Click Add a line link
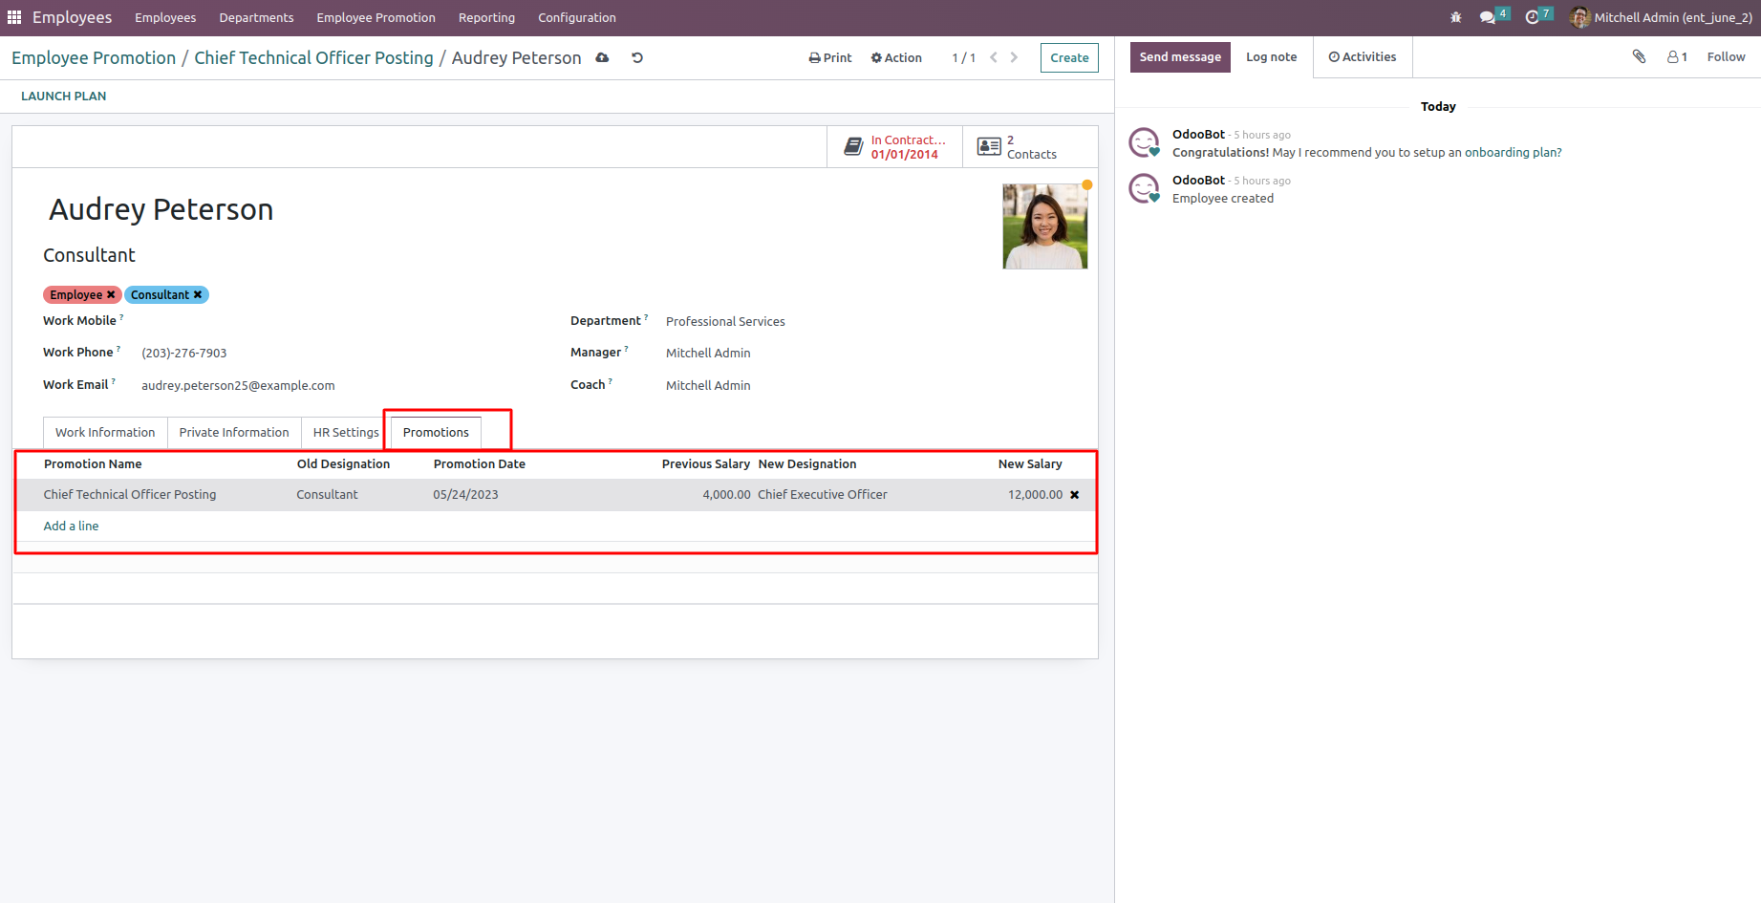Viewport: 1761px width, 903px height. [71, 527]
